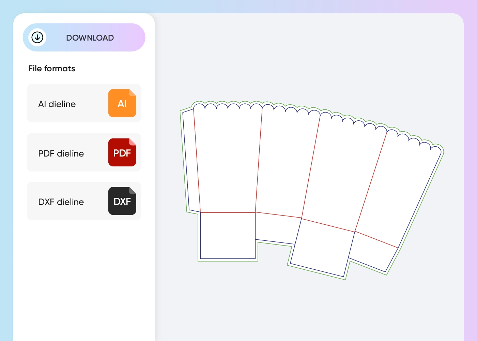Select the AI dieline row

click(84, 103)
